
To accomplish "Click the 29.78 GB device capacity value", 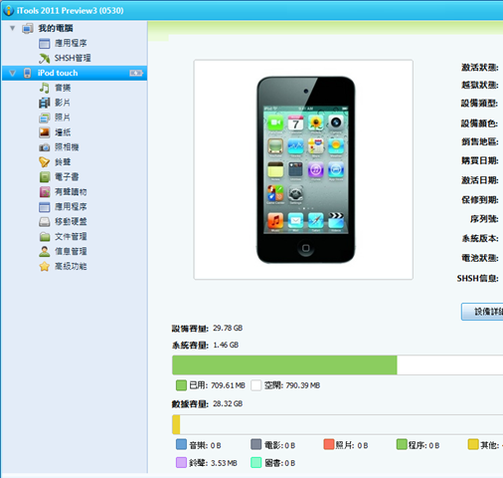I will [x=228, y=328].
